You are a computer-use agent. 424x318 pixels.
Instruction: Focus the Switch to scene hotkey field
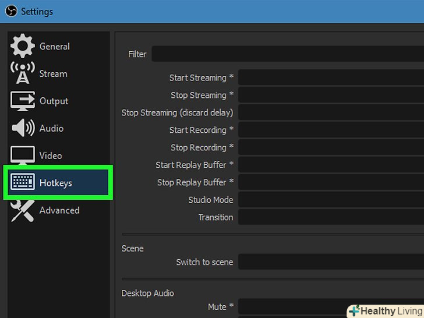(331, 262)
